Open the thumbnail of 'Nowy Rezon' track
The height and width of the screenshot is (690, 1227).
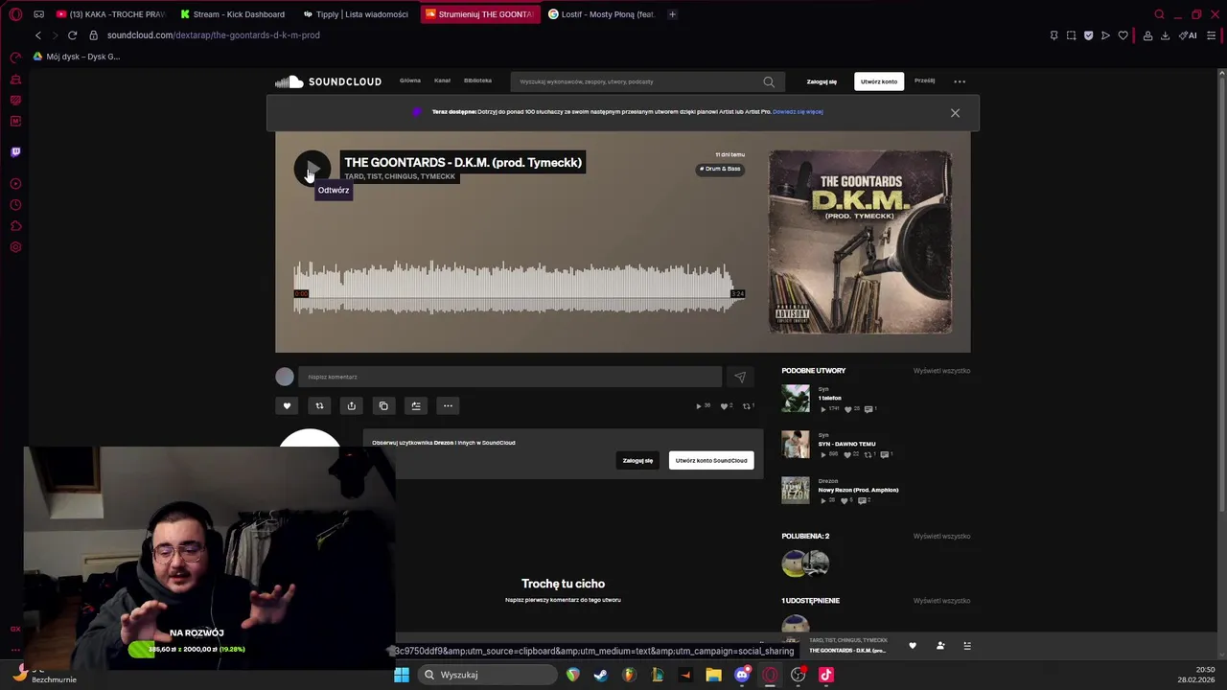[x=795, y=490]
